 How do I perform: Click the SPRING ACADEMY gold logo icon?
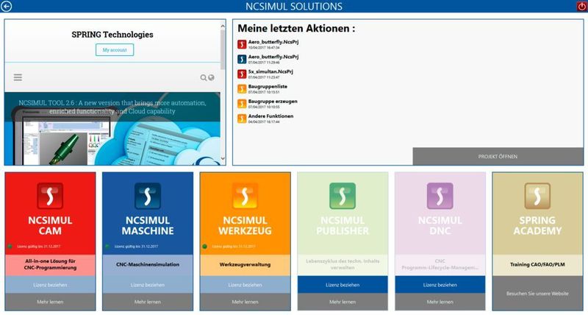tap(537, 196)
